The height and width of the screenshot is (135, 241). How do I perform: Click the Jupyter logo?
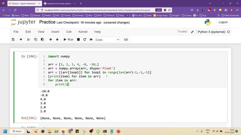click(x=23, y=22)
